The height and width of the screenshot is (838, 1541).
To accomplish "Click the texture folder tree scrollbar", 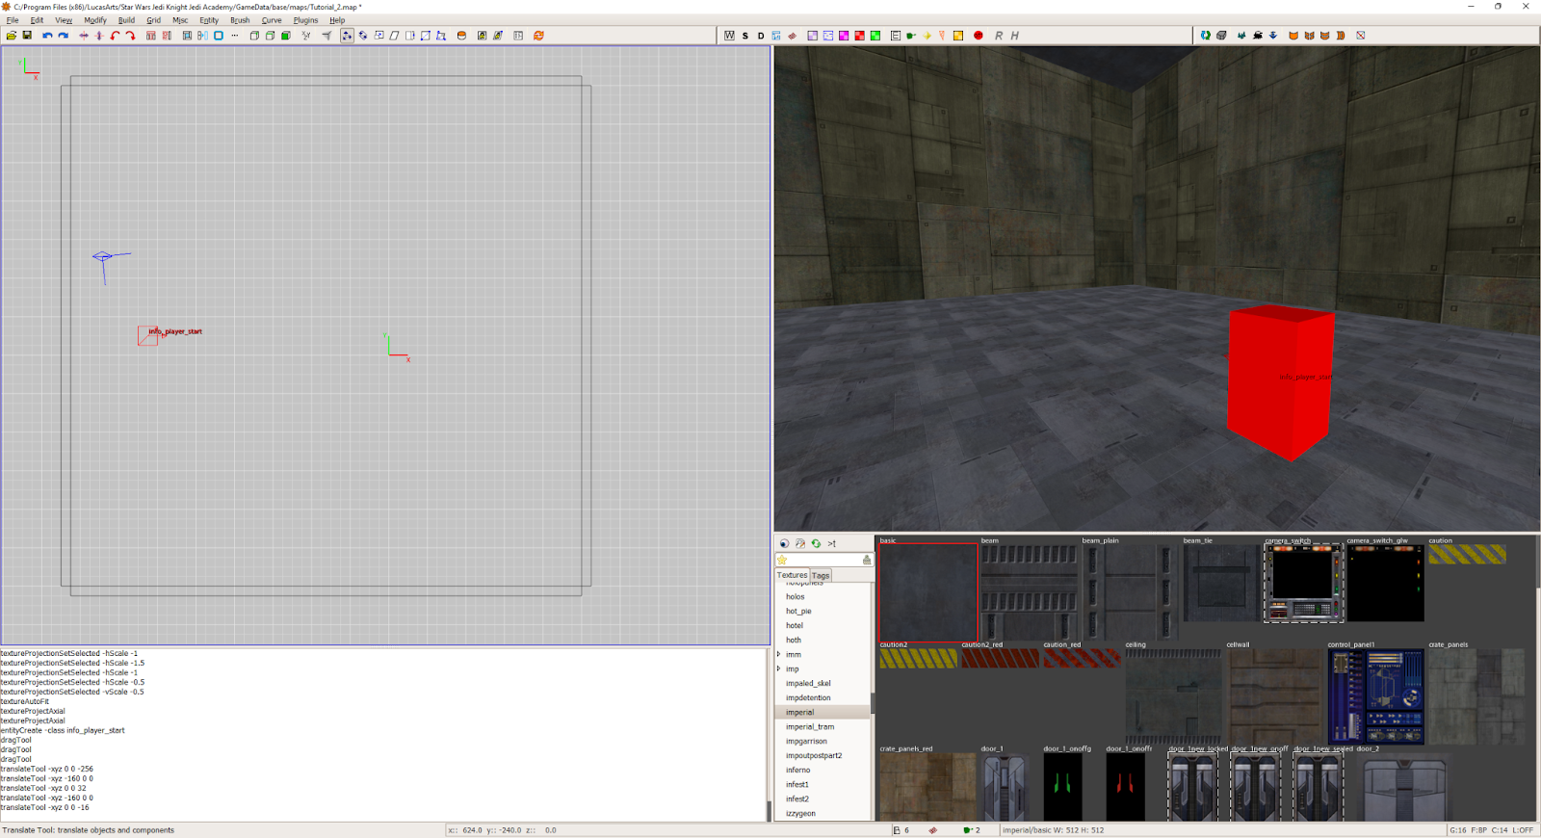I will coord(873,702).
